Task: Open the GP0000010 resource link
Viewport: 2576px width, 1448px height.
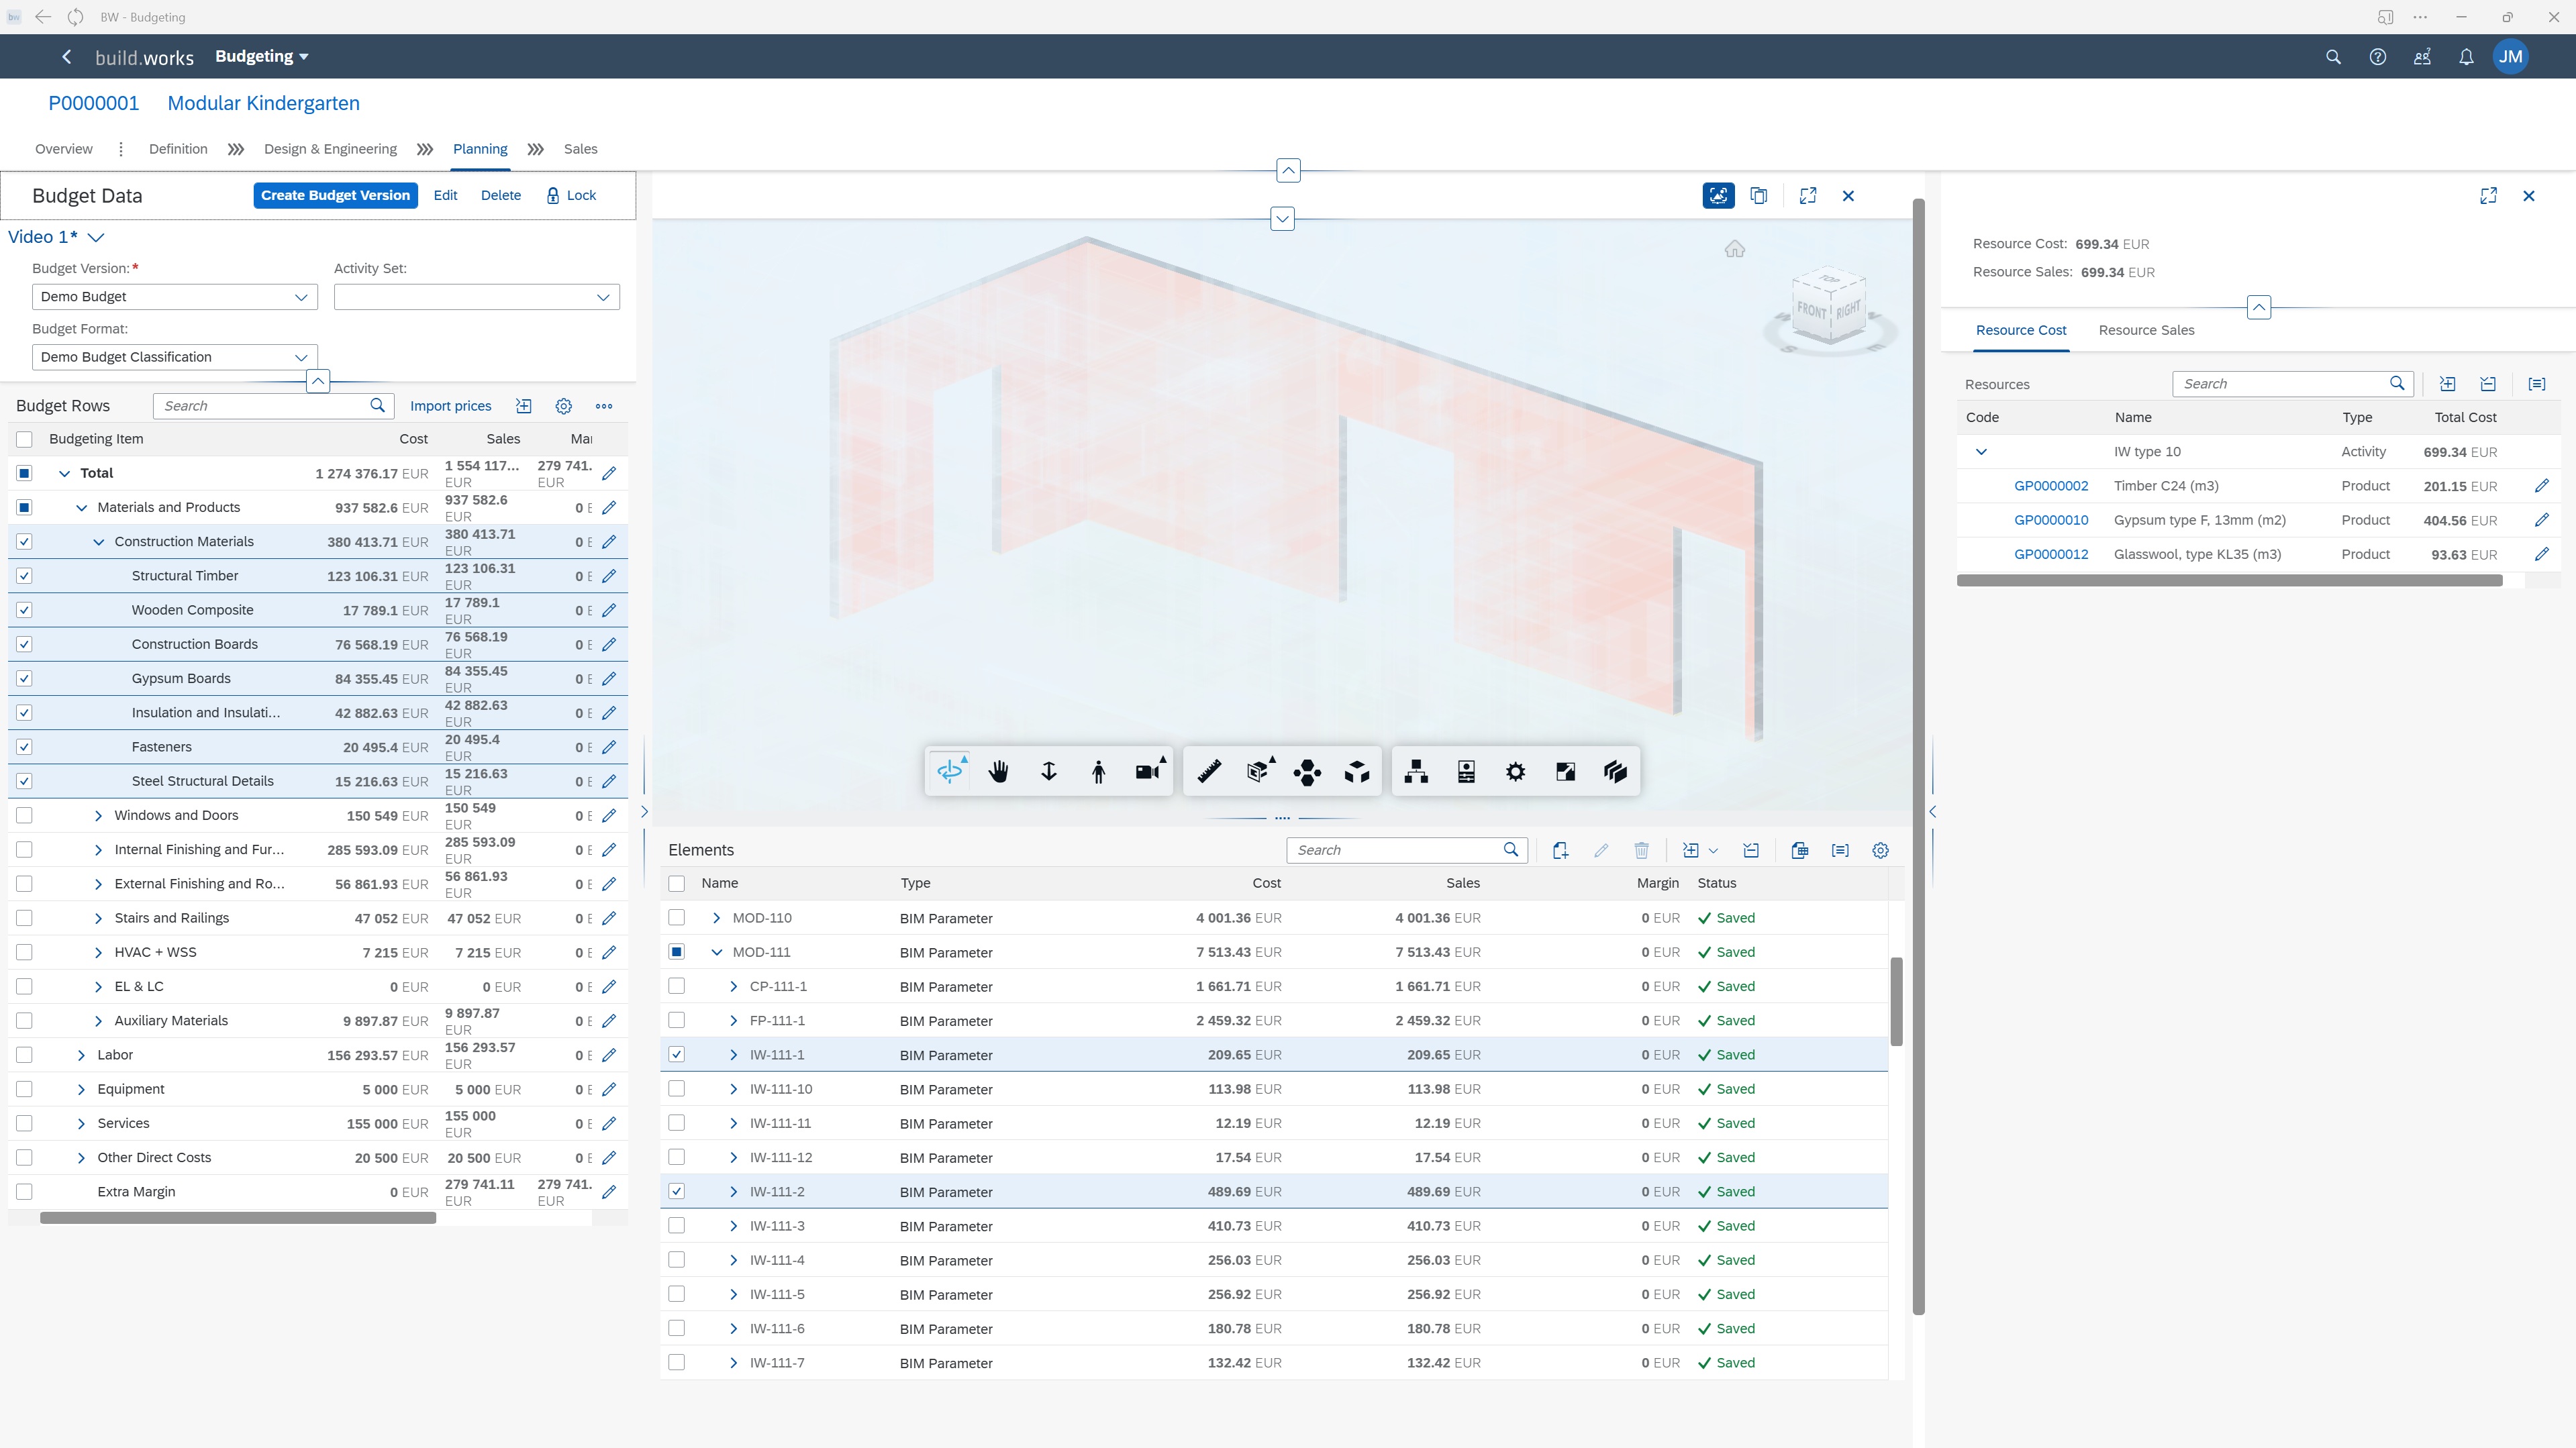Action: point(2050,520)
